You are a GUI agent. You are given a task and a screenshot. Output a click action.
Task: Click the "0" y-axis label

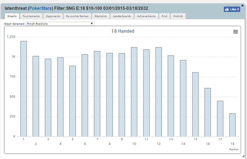(x=14, y=136)
